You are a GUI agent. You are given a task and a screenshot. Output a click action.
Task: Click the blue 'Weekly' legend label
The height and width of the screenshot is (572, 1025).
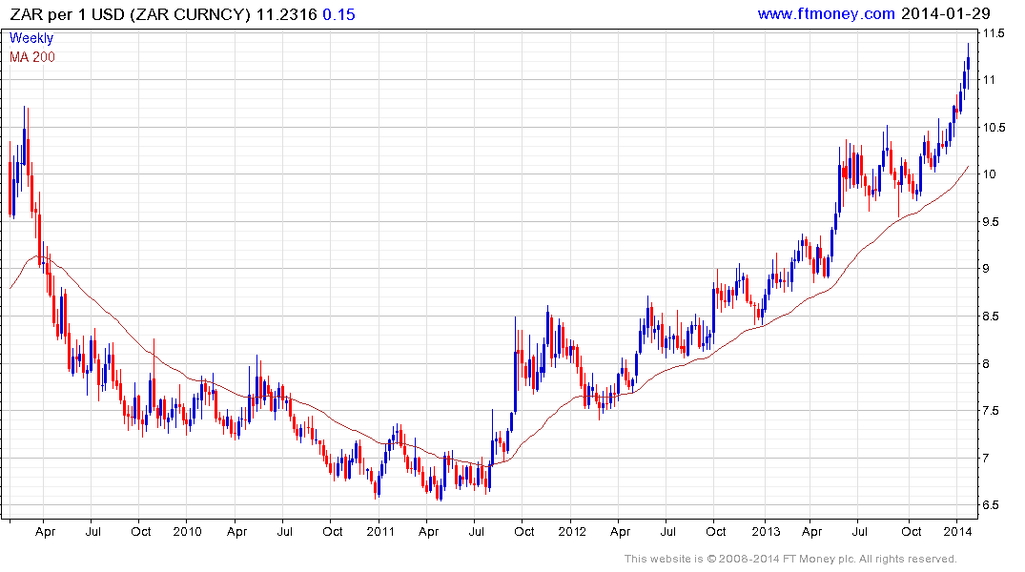click(x=31, y=38)
